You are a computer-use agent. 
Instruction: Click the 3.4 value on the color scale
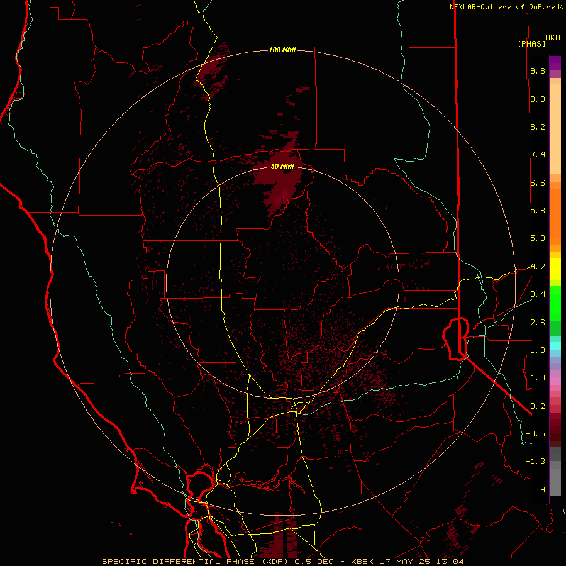click(538, 294)
